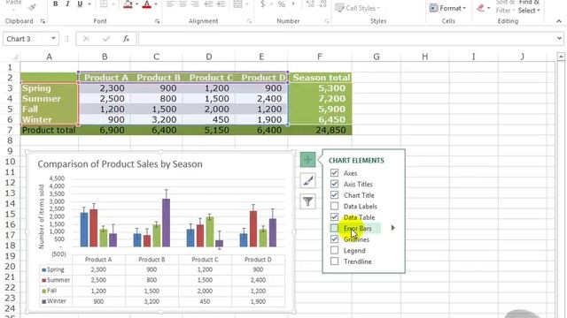The image size is (567, 318).
Task: Click the Decrease Indent icon
Action: tap(208, 4)
